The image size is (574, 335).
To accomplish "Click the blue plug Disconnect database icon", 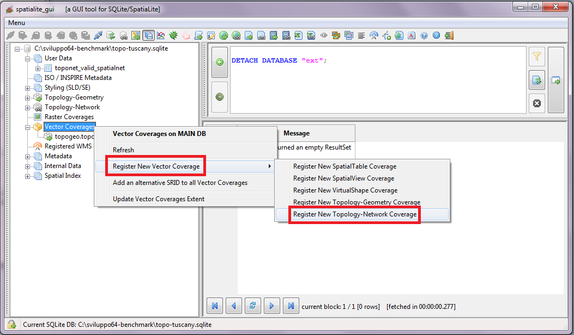I will (x=98, y=35).
